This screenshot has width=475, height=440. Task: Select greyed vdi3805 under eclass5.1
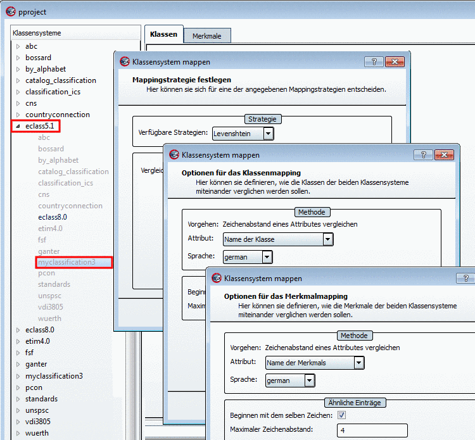point(51,307)
